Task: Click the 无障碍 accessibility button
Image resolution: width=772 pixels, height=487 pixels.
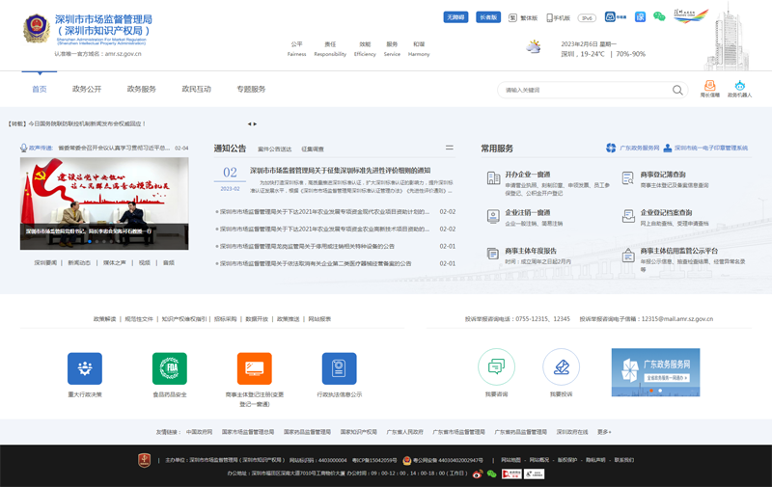Action: click(x=455, y=17)
